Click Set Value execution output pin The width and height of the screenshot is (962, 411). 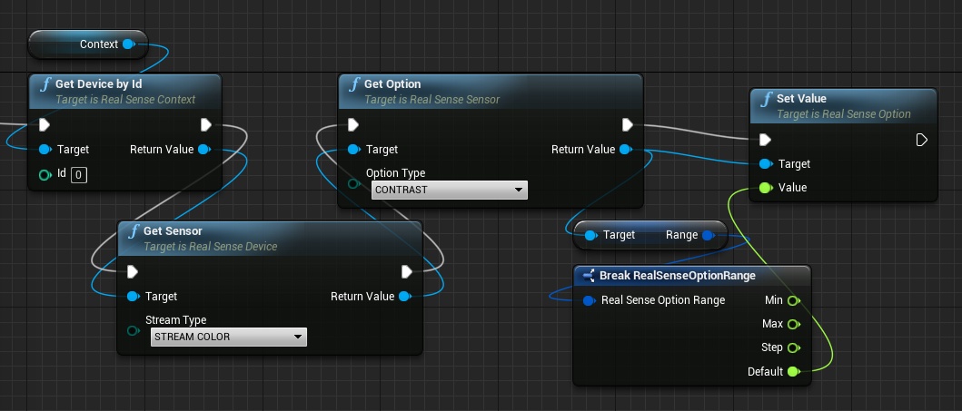click(x=921, y=140)
